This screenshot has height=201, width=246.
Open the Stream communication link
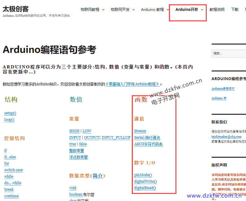click(140, 131)
